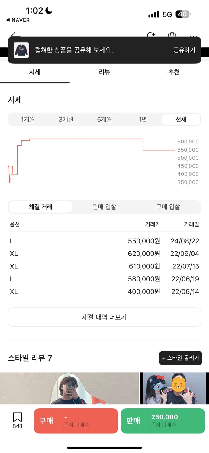Show the 판매 입찰 list
Viewport: 209px width, 453px height.
104,207
